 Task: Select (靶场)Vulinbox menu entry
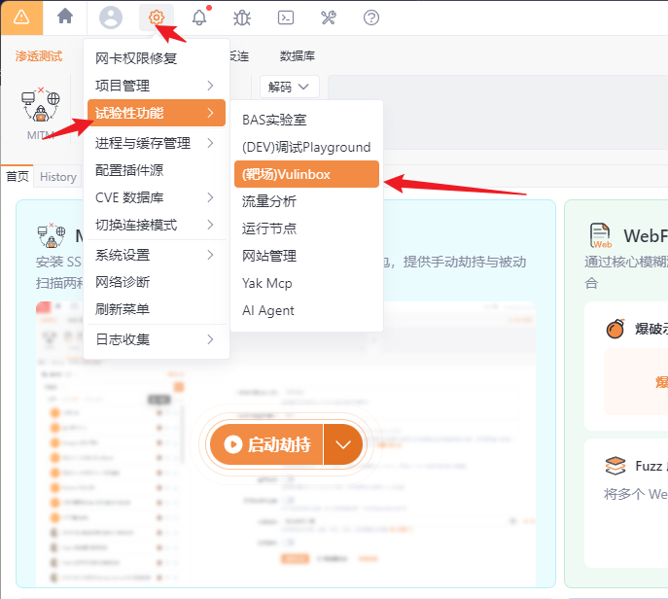(x=306, y=174)
